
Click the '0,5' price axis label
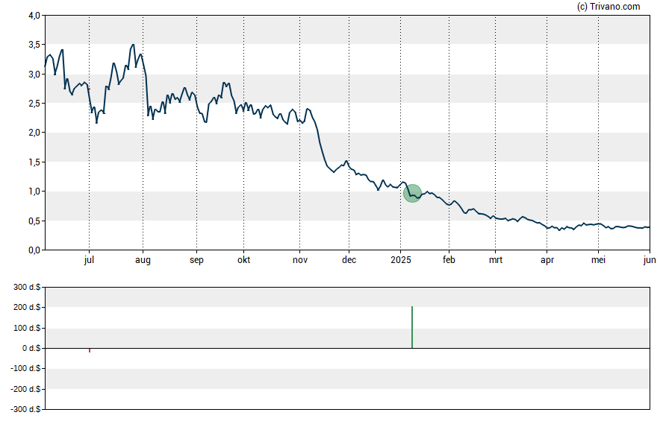click(x=34, y=221)
